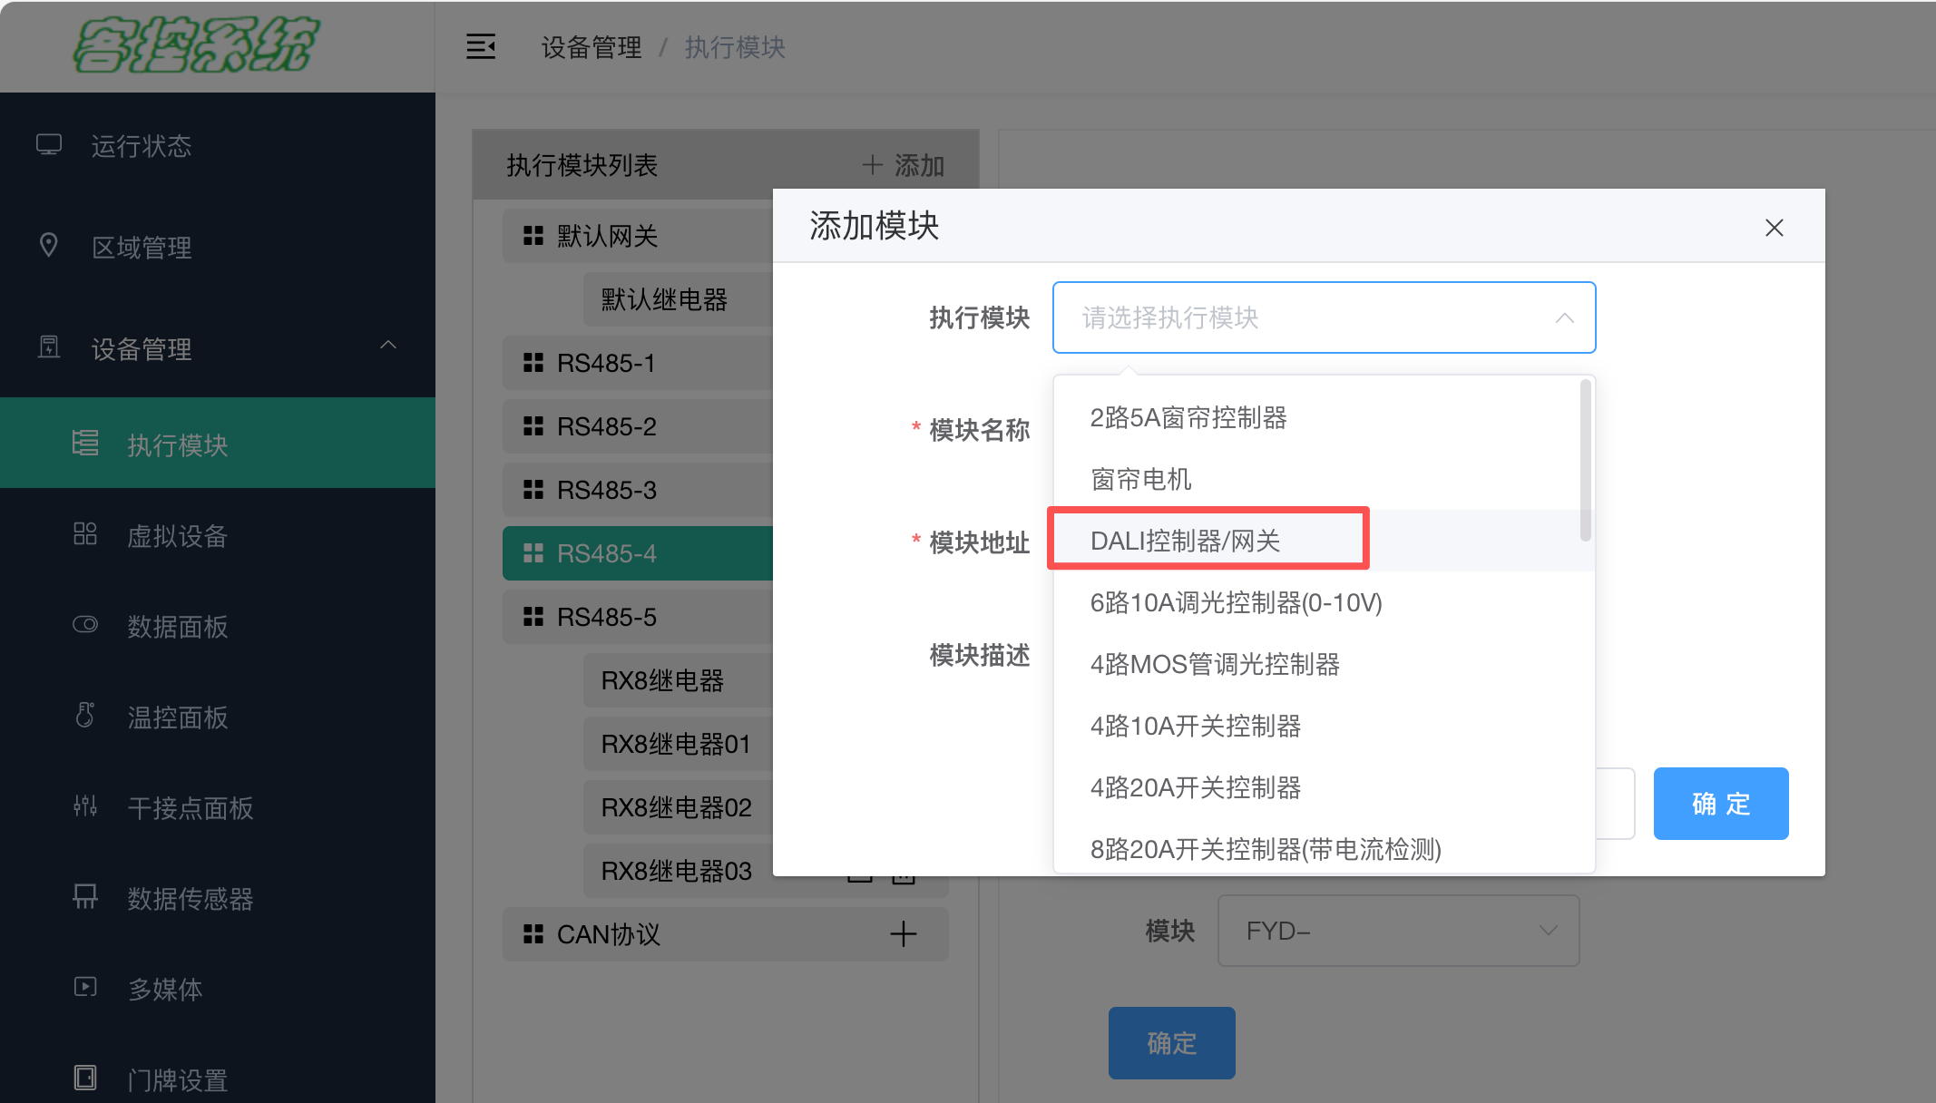Screen dimensions: 1936x1103
Task: Click the plus icon beside CAN协议
Action: pos(903,933)
